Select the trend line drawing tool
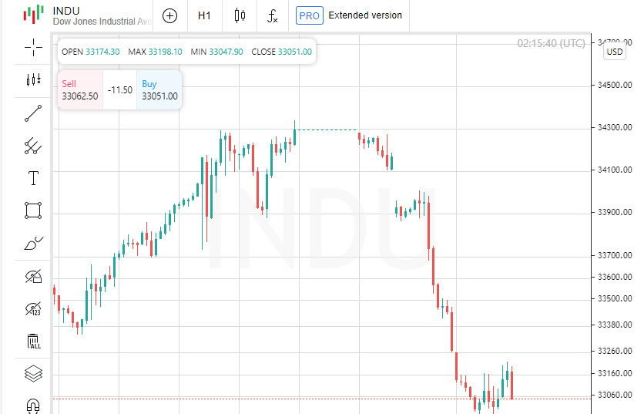This screenshot has width=644, height=414. click(x=33, y=114)
